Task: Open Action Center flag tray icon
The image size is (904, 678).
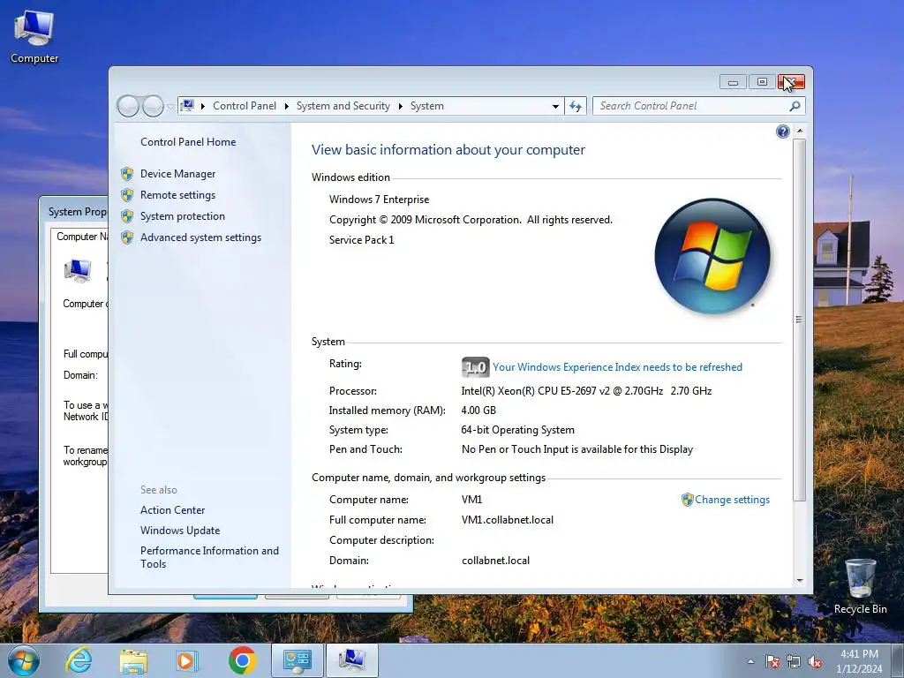Action: coord(772,661)
